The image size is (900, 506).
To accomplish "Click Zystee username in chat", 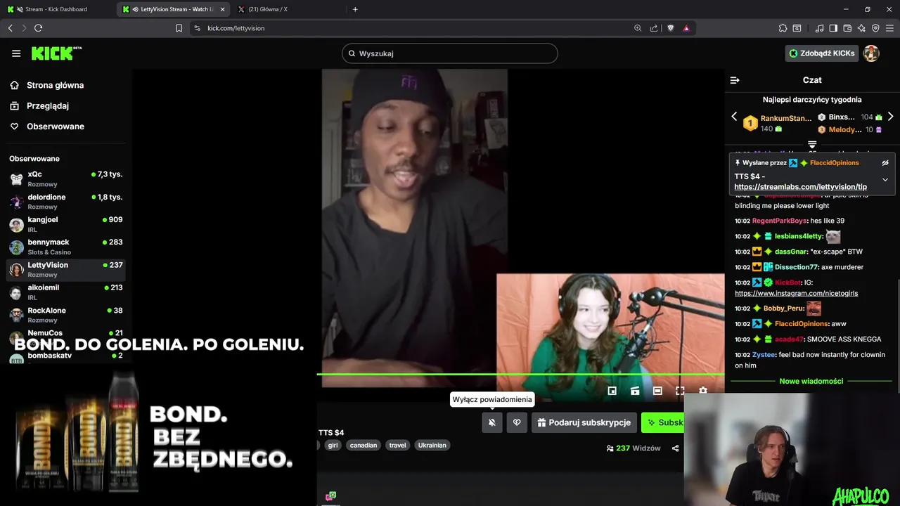I will point(764,355).
